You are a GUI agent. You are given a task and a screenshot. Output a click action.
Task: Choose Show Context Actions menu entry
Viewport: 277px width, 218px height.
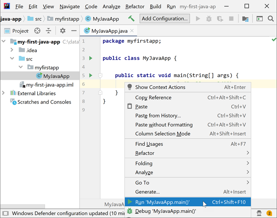click(x=160, y=87)
